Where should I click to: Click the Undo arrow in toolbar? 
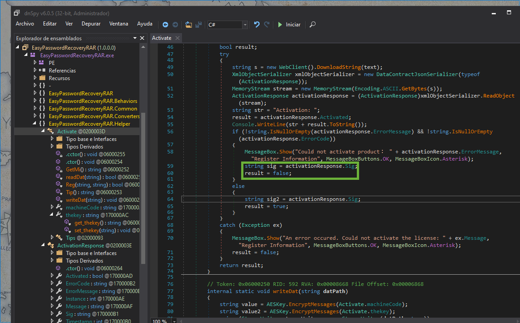257,25
